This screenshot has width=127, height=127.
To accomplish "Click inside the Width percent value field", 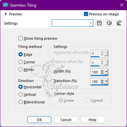I will coord(95,72).
